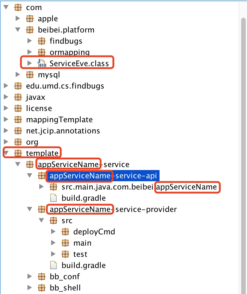The image size is (247, 294).
Task: Select the license package entry
Action: 39,108
